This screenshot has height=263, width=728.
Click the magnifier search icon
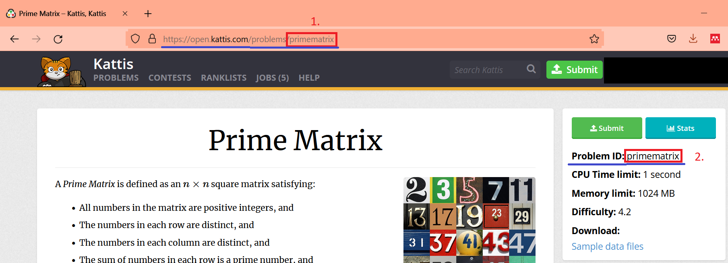tap(532, 69)
